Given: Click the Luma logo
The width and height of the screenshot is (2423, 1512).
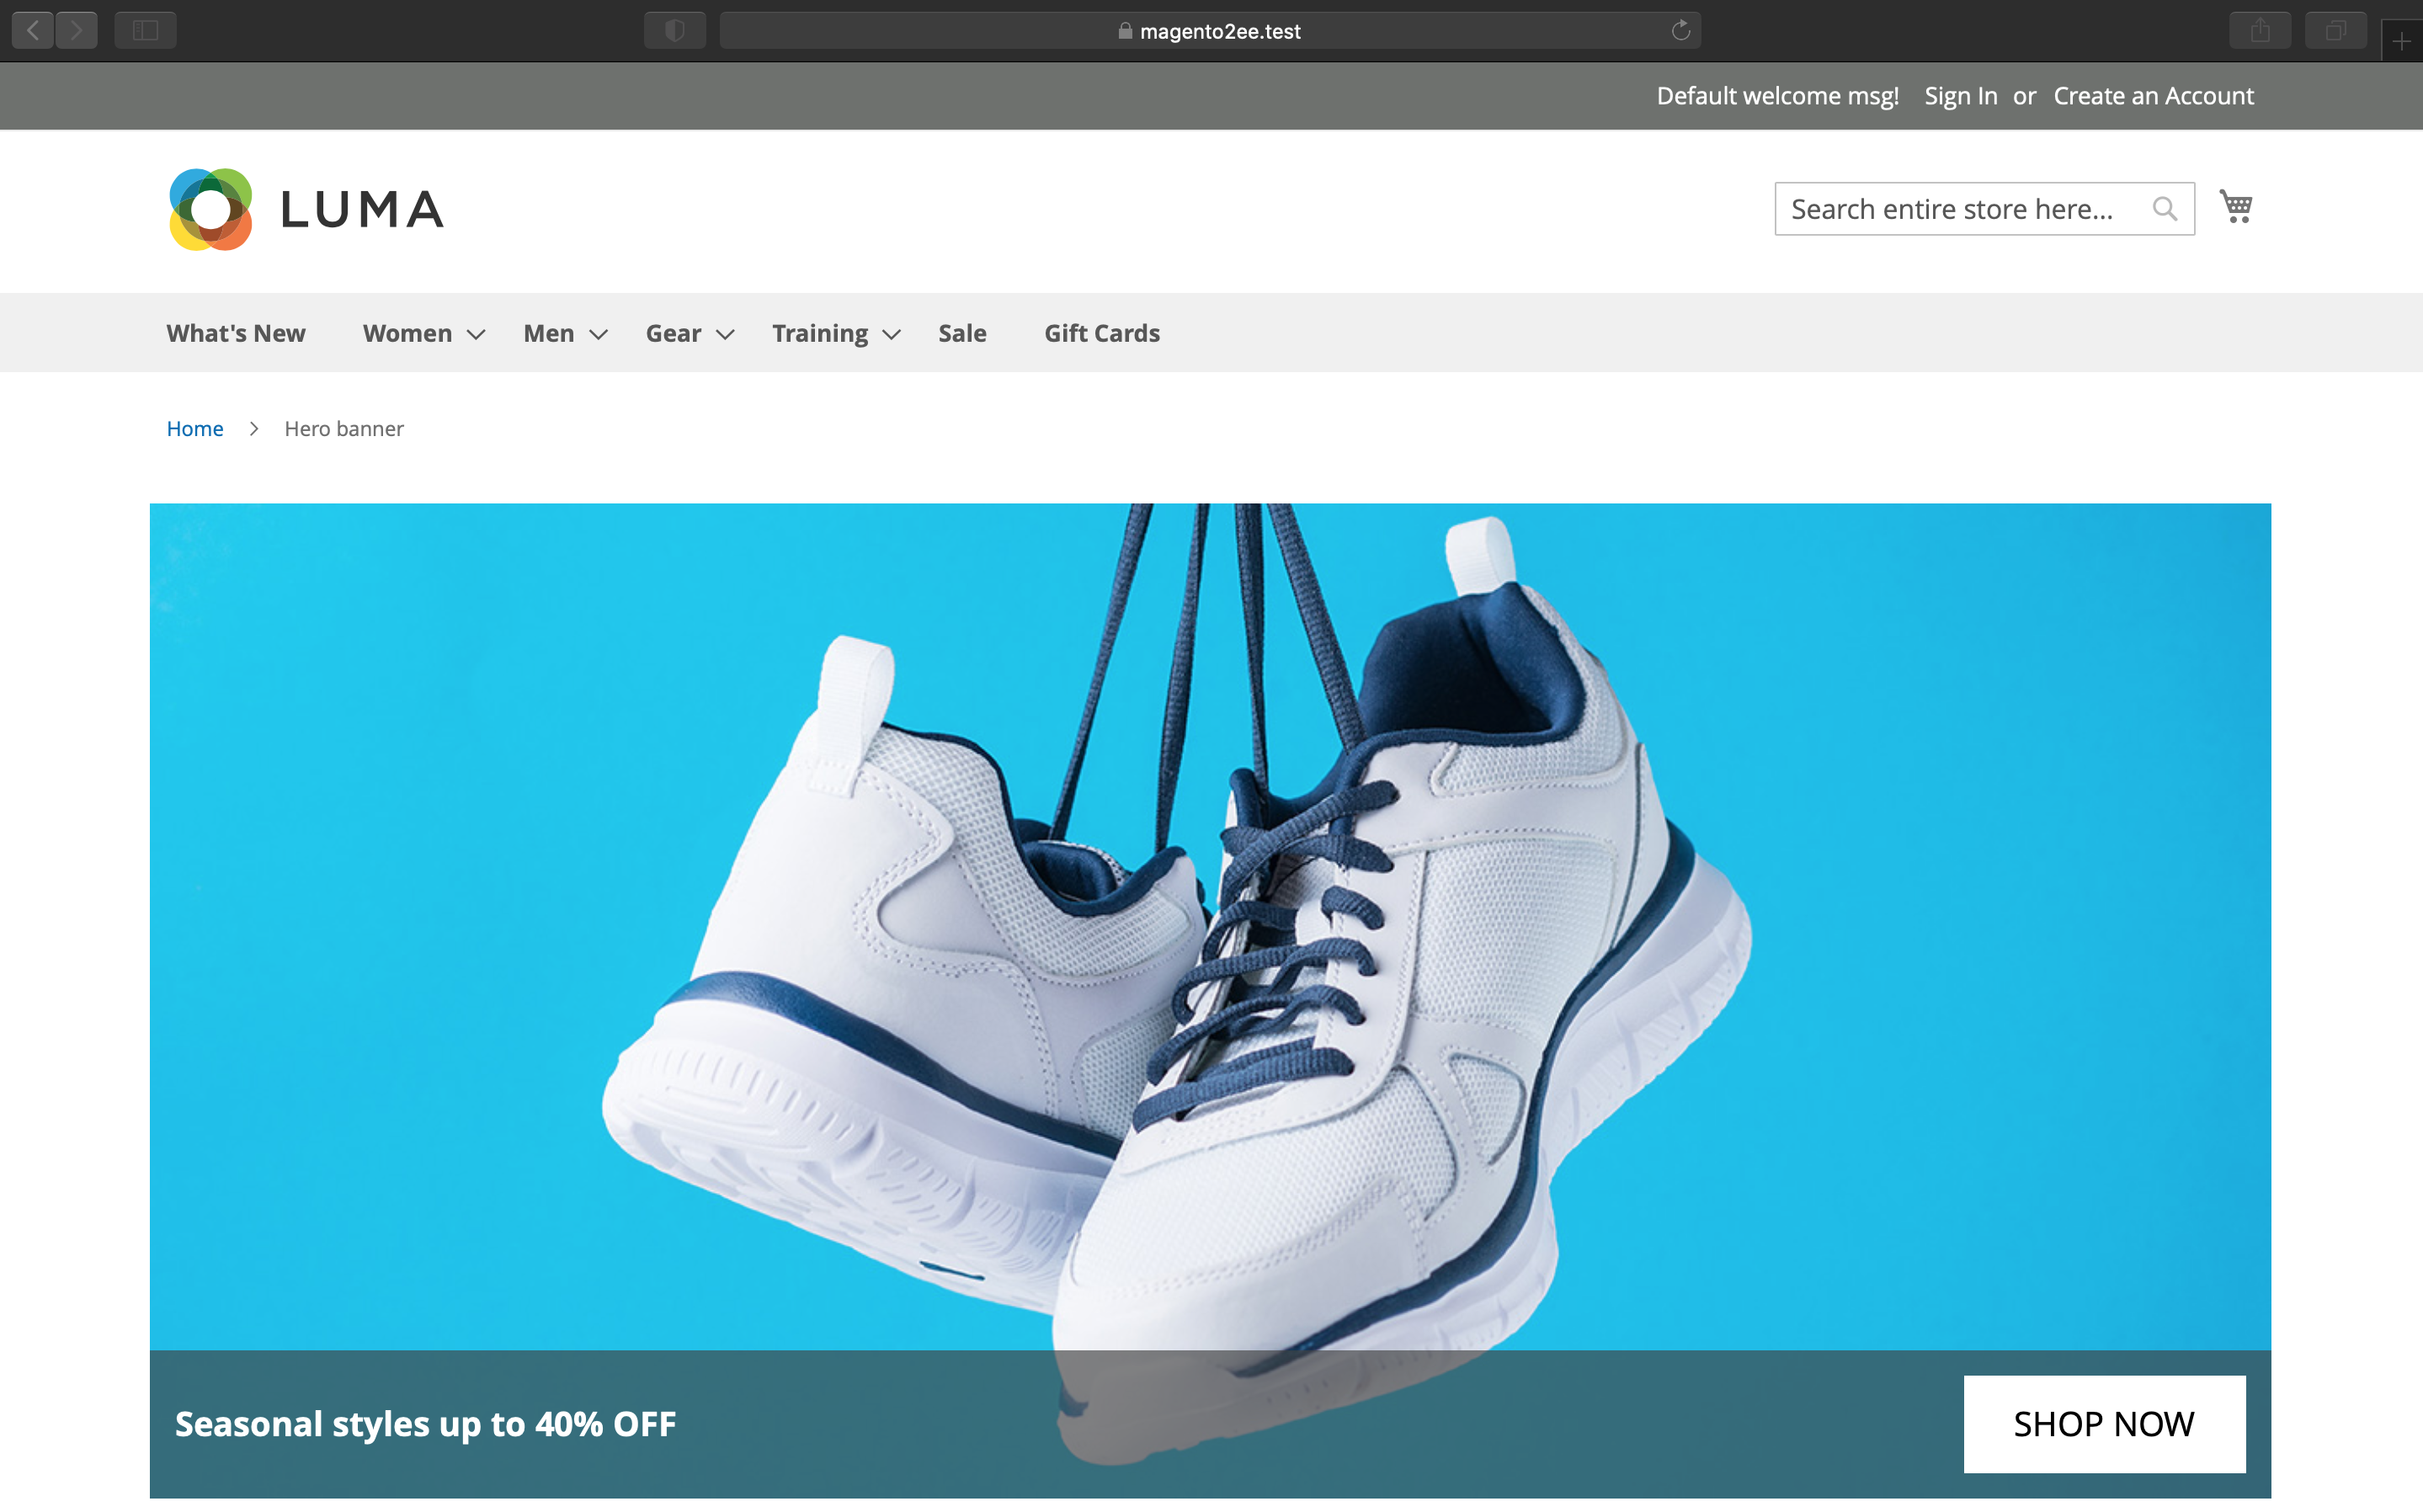Looking at the screenshot, I should (306, 209).
